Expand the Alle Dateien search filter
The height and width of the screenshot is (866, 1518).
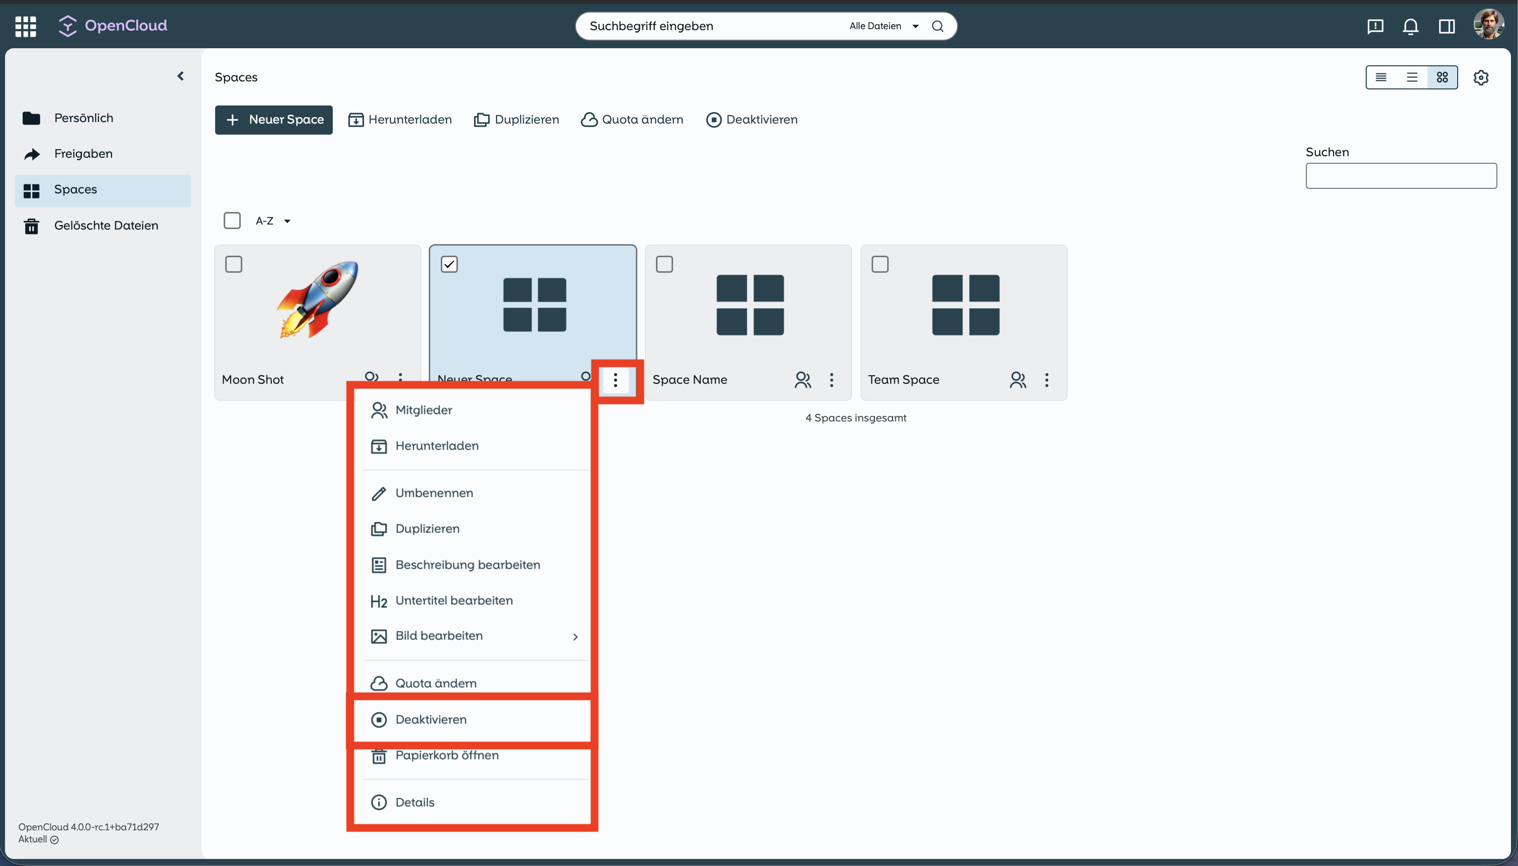884,26
